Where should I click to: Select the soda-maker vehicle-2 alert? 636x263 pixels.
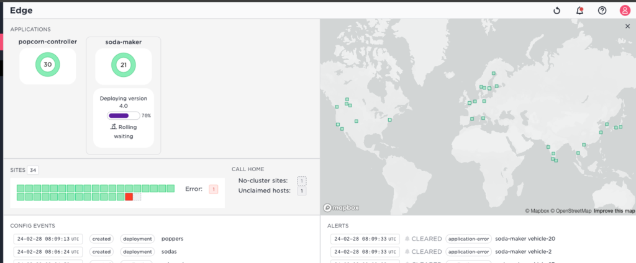(x=523, y=251)
